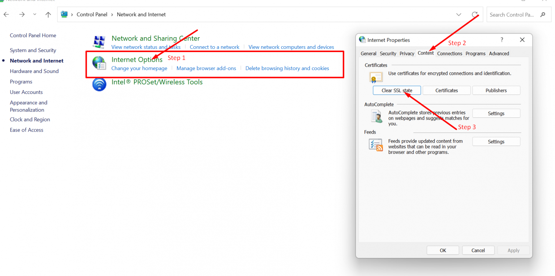Image resolution: width=555 pixels, height=276 pixels.
Task: Click the back navigation arrow
Action: pos(6,14)
